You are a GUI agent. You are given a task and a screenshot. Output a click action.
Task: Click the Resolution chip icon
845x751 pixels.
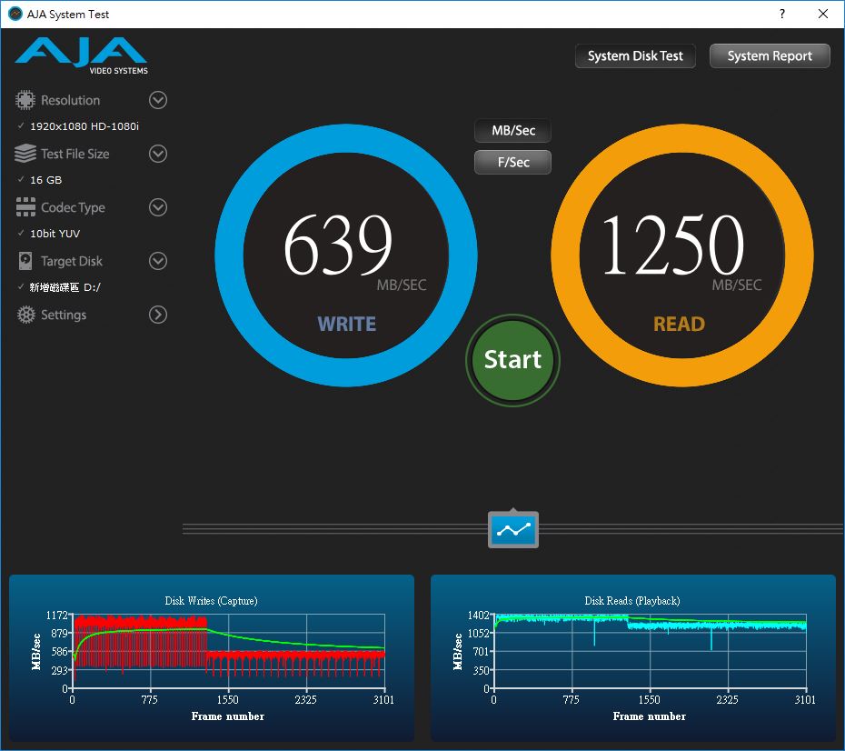25,100
